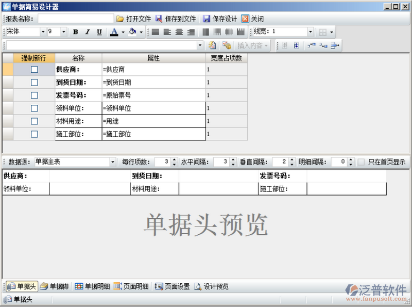Click the 报表名称 report name input field
Screen dimensions: 412x307
tap(75, 19)
